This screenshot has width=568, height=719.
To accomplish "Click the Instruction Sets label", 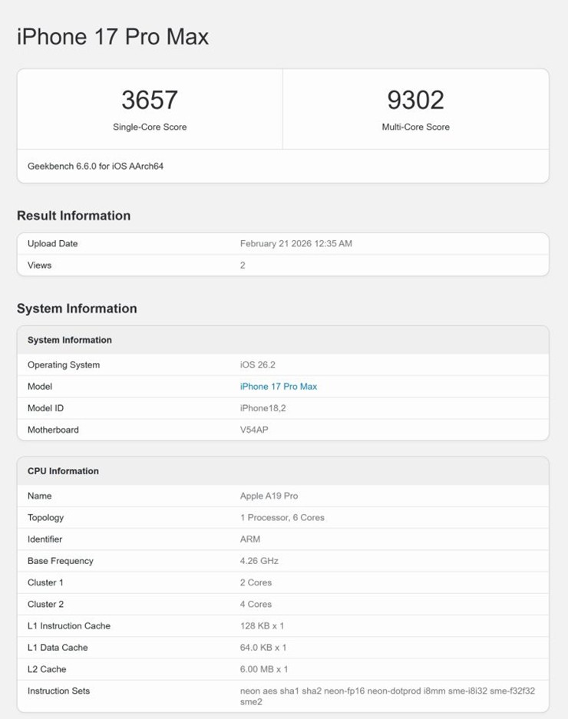I will coord(59,691).
